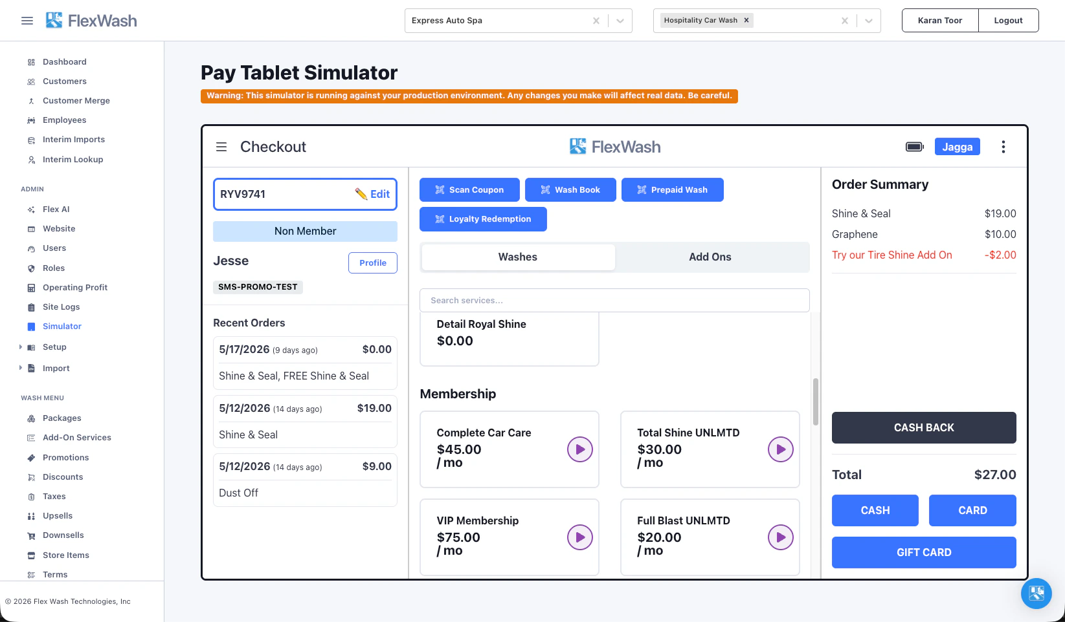
Task: Click the Karan Toor user button
Action: tap(940, 21)
